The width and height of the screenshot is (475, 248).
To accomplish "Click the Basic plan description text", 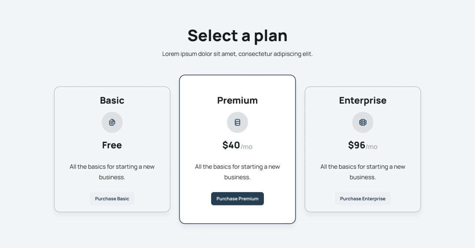I will (x=112, y=172).
